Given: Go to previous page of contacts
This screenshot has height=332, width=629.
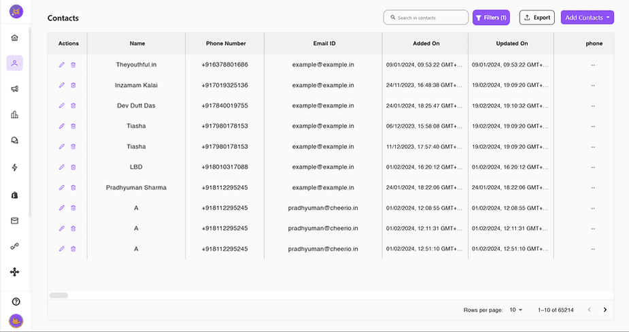Looking at the screenshot, I should point(590,310).
